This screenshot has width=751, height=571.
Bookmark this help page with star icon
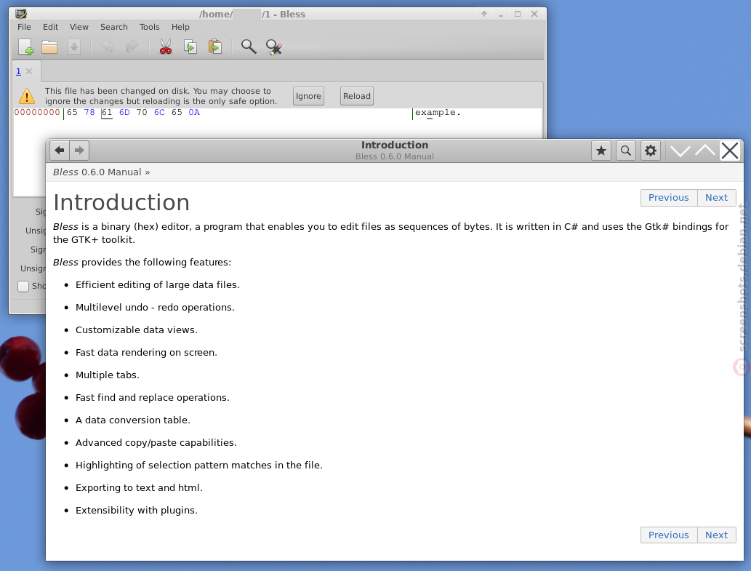[601, 151]
